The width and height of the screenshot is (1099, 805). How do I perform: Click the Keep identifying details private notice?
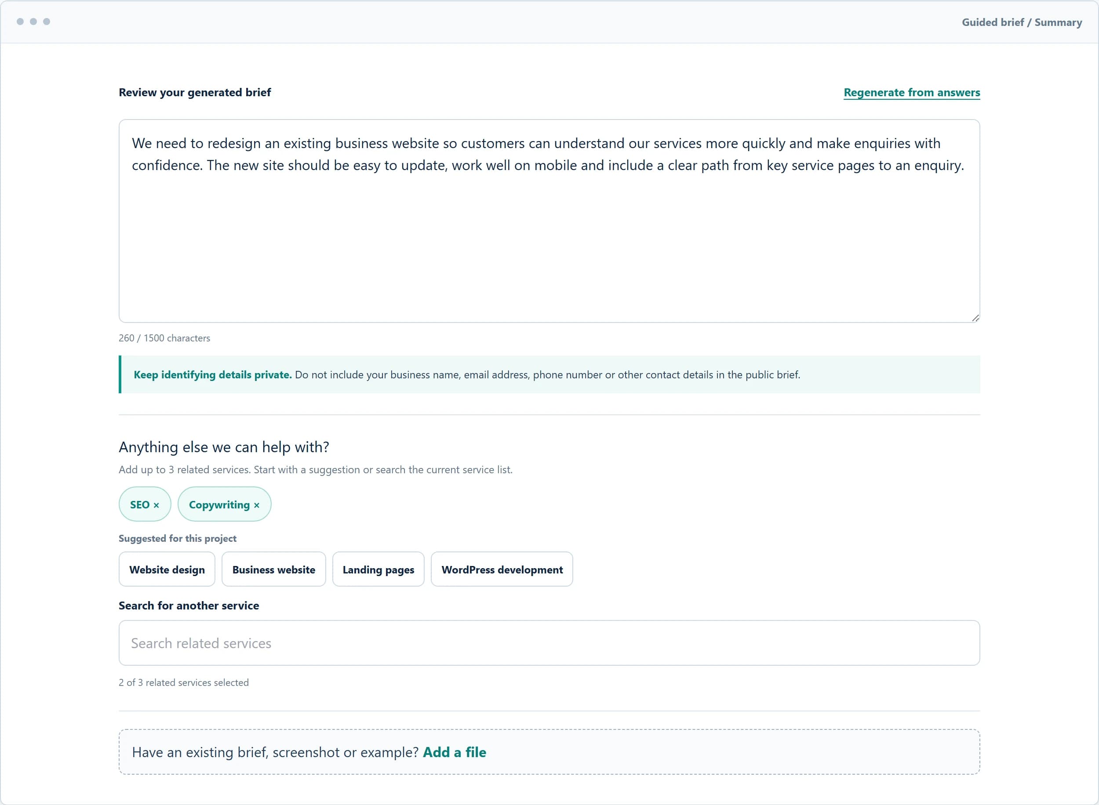click(549, 374)
